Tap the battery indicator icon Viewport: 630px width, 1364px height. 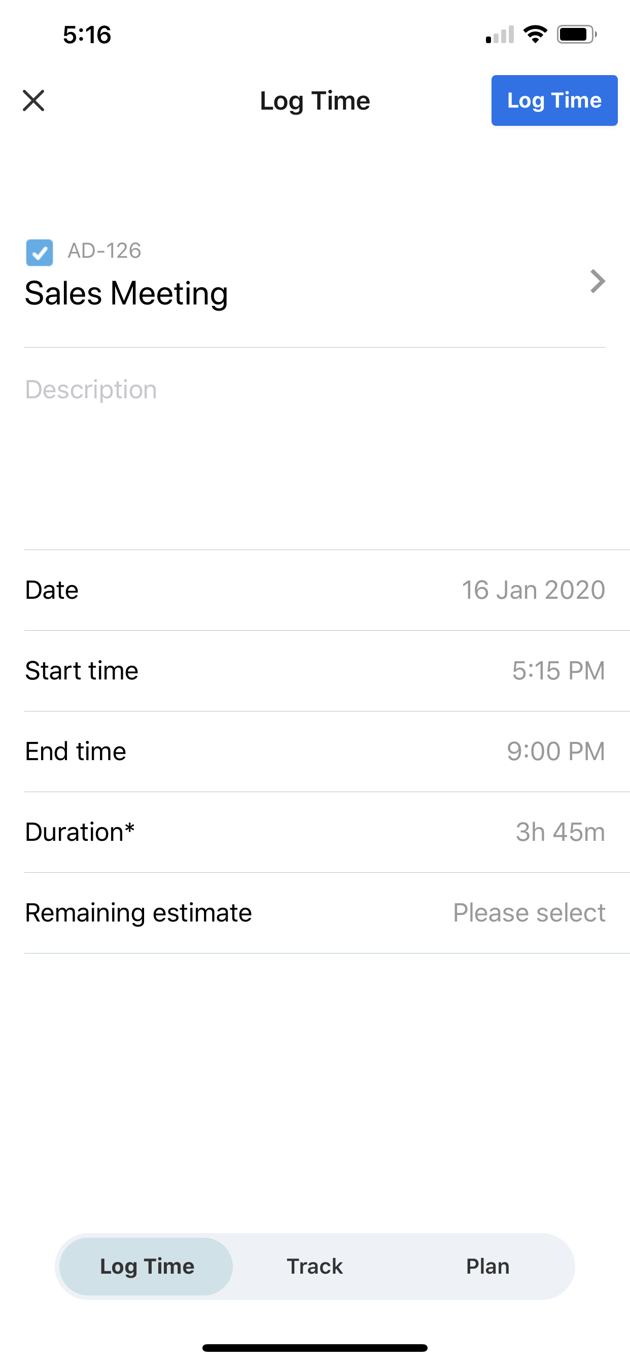pyautogui.click(x=577, y=35)
